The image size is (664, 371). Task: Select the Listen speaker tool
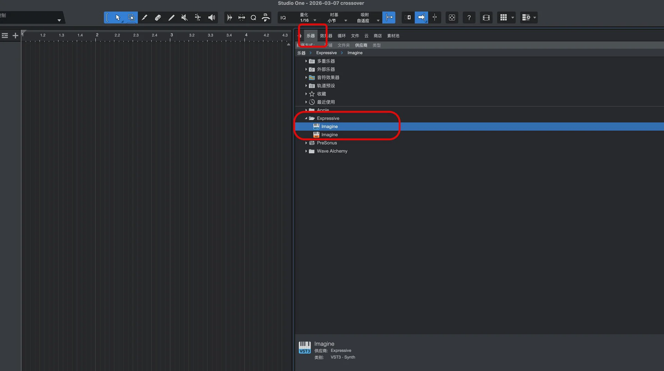(211, 18)
